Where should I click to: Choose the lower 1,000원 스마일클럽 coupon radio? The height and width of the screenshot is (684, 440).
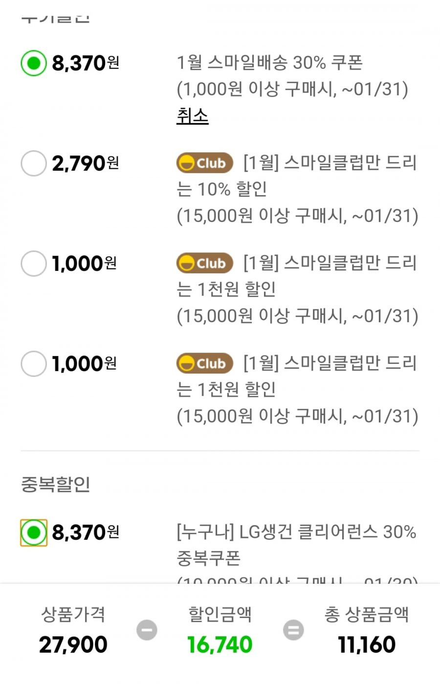click(34, 364)
